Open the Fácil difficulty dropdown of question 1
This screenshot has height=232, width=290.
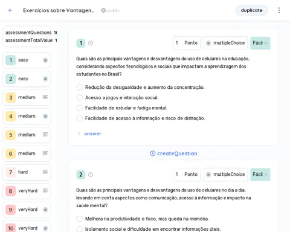[x=260, y=43]
